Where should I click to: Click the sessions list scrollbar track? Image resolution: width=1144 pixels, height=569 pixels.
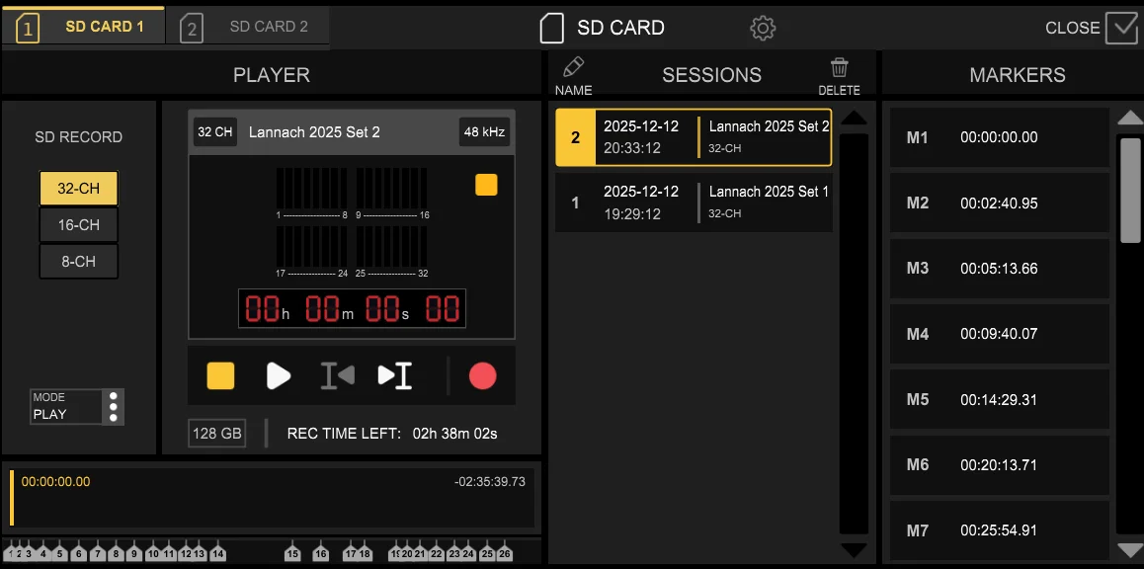coord(854,333)
